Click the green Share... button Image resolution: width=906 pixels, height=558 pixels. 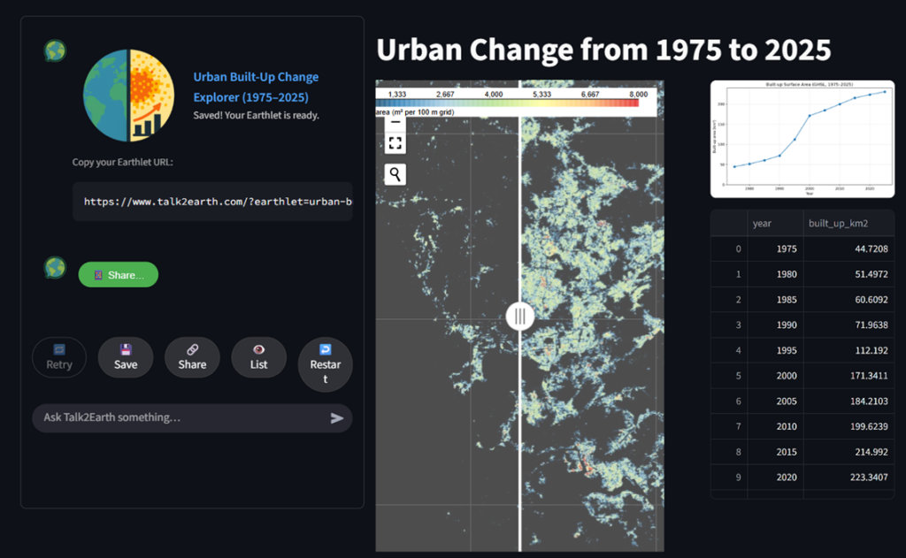tap(119, 275)
